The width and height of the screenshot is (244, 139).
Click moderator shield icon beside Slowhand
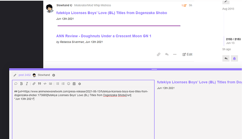71,5
